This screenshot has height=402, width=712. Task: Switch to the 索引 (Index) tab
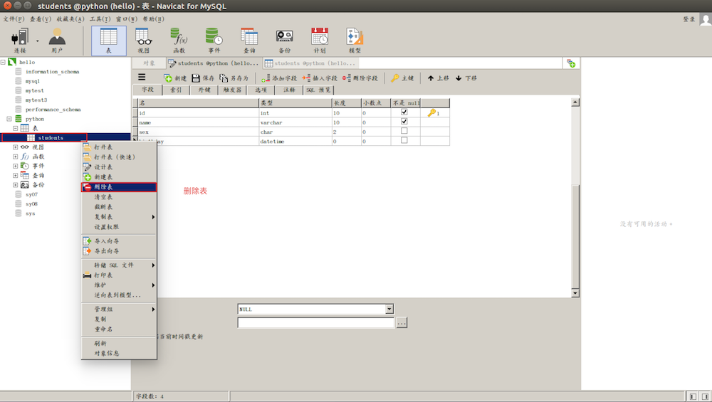coord(176,90)
